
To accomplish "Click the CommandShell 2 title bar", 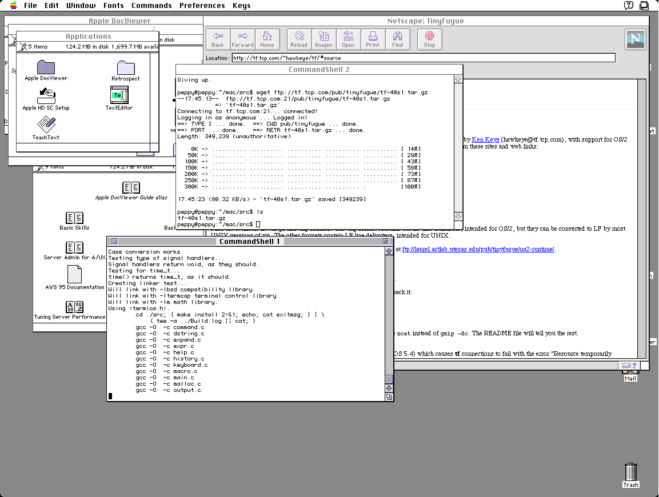I will point(319,69).
